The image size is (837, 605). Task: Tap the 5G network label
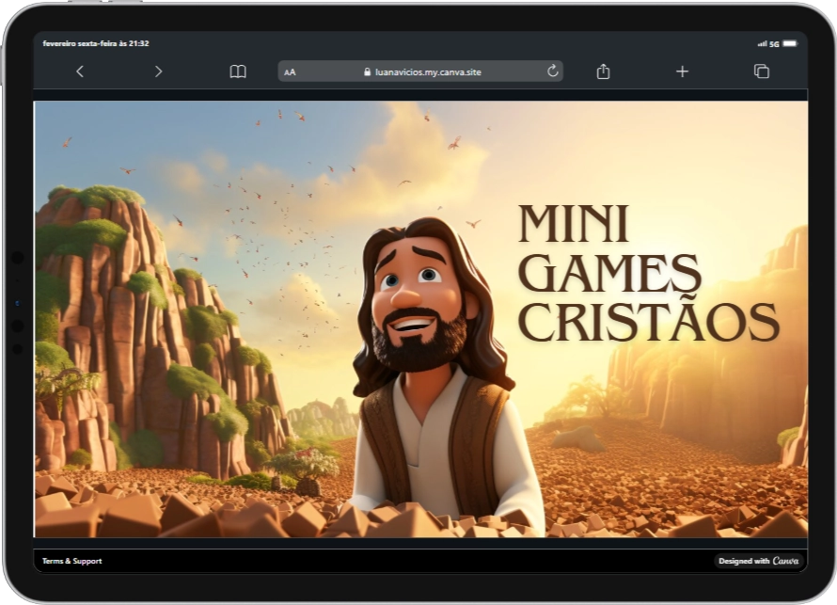point(774,43)
